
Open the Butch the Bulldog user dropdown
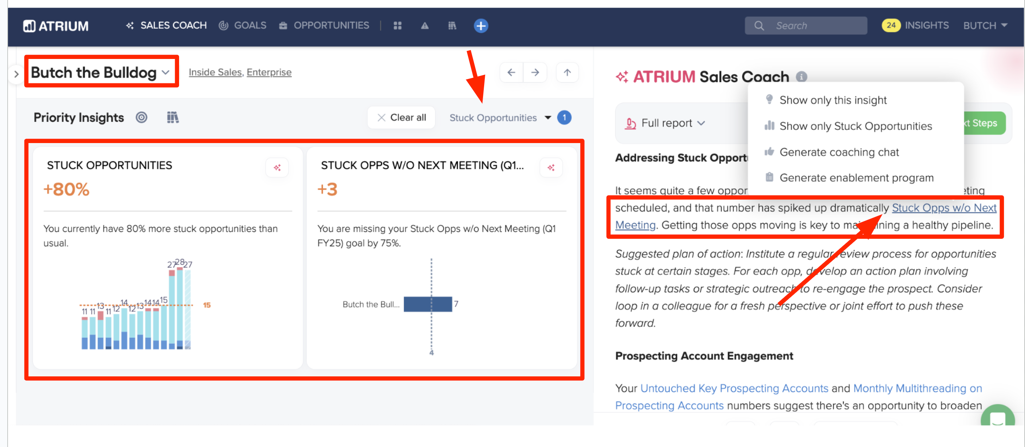coord(101,72)
